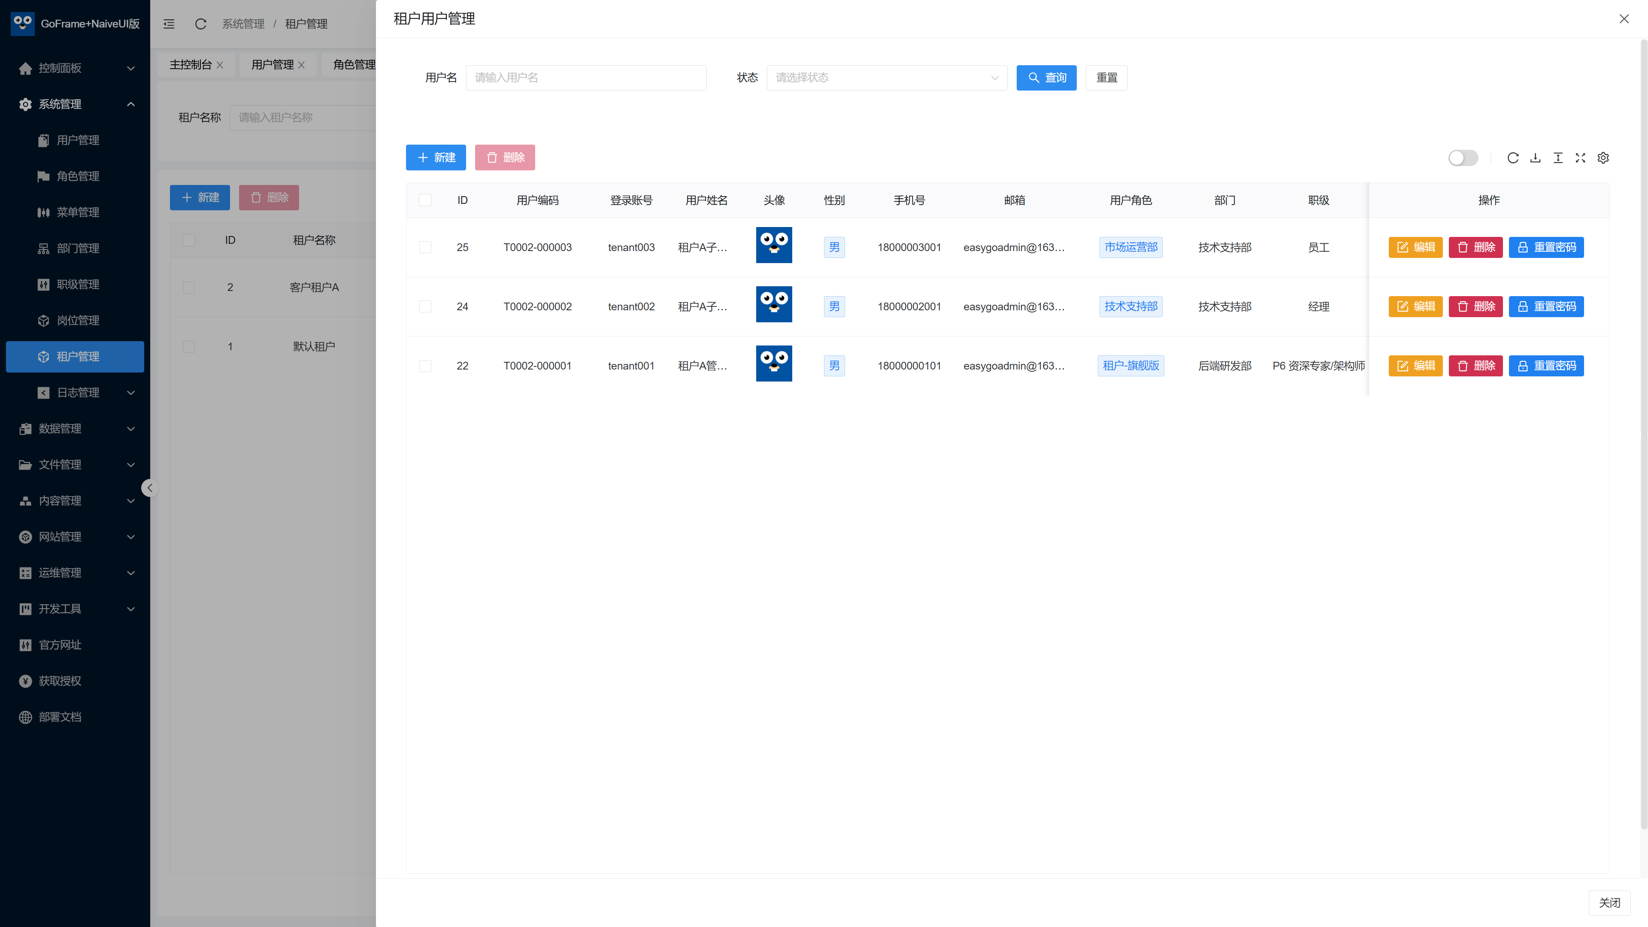Open column settings gear icon
The width and height of the screenshot is (1648, 927).
point(1603,158)
